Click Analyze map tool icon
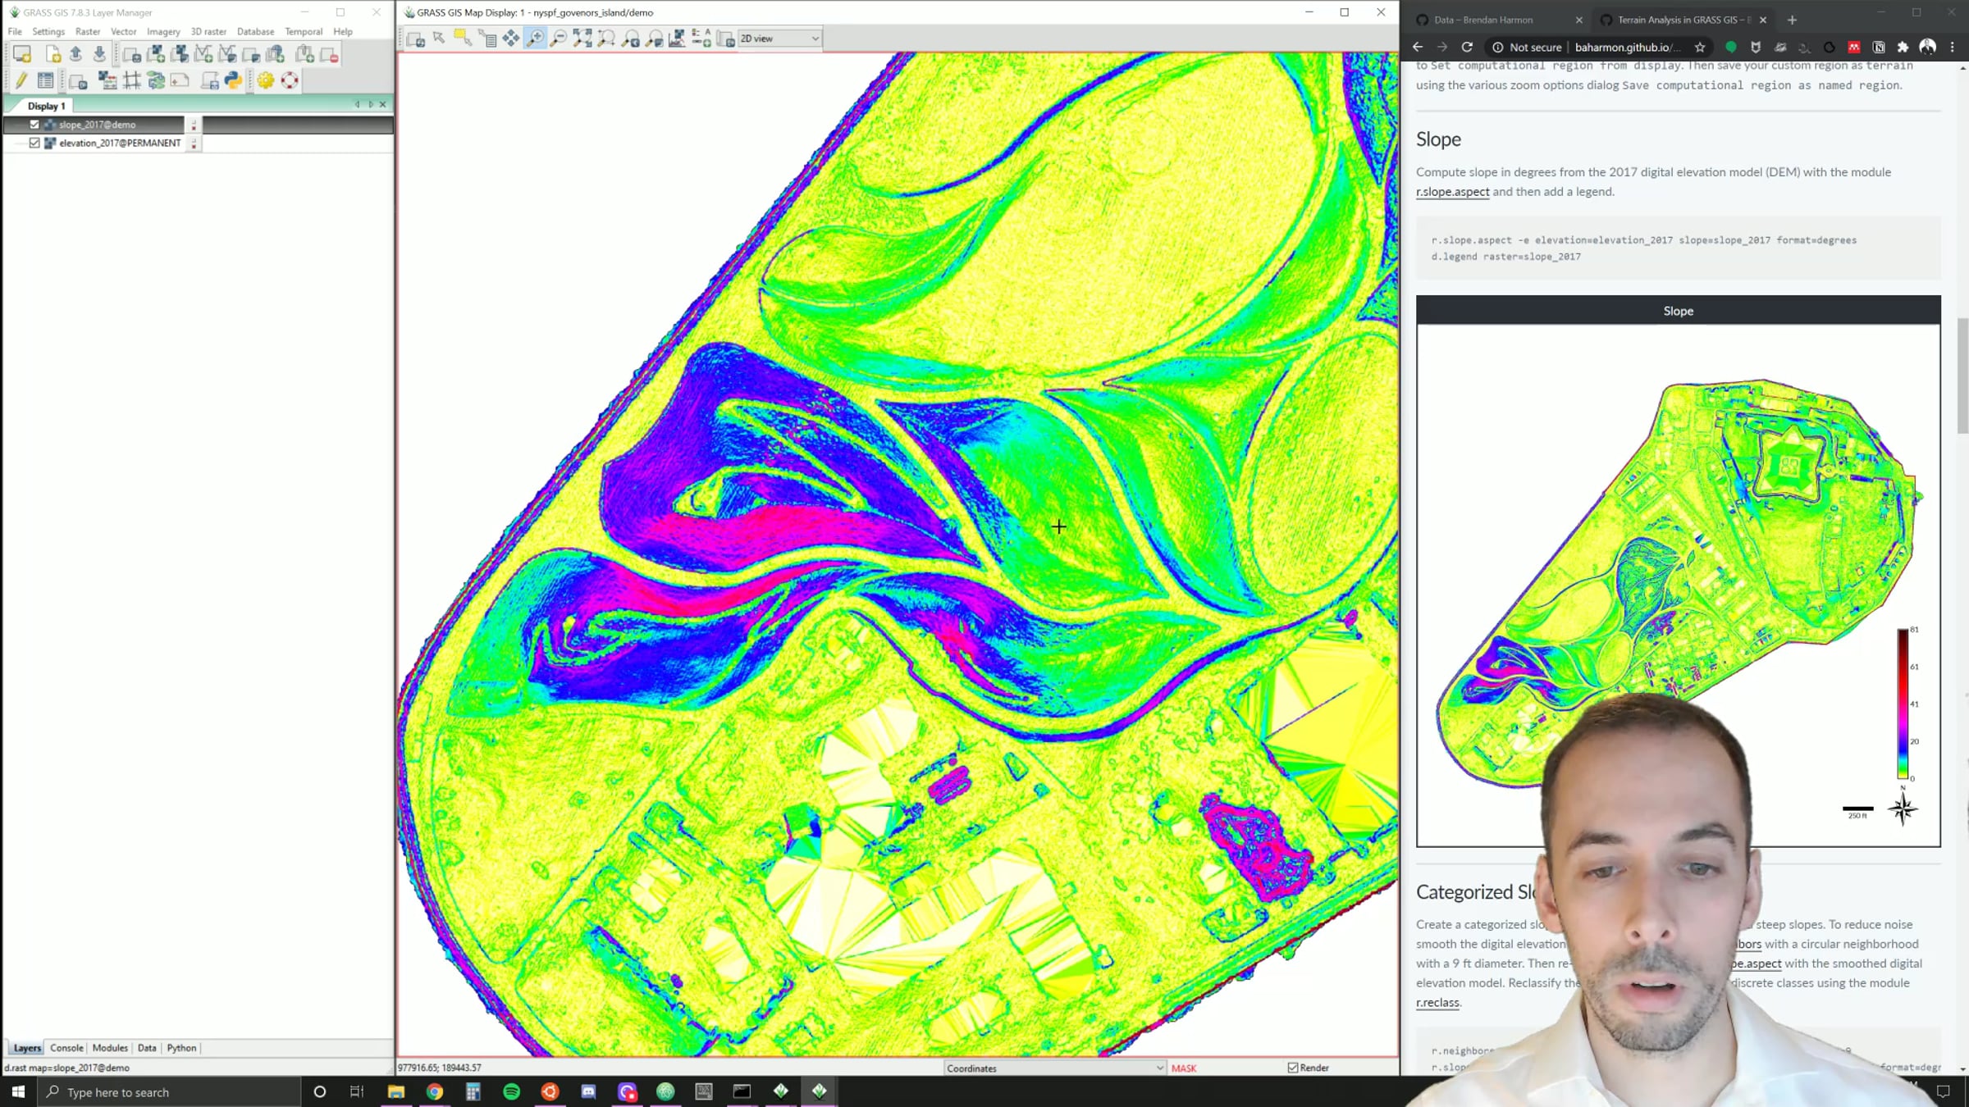Image resolution: width=1969 pixels, height=1107 pixels. click(677, 39)
